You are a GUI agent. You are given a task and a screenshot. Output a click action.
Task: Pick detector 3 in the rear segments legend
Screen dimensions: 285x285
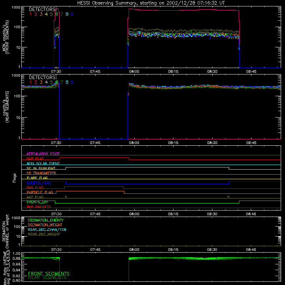coord(41,82)
